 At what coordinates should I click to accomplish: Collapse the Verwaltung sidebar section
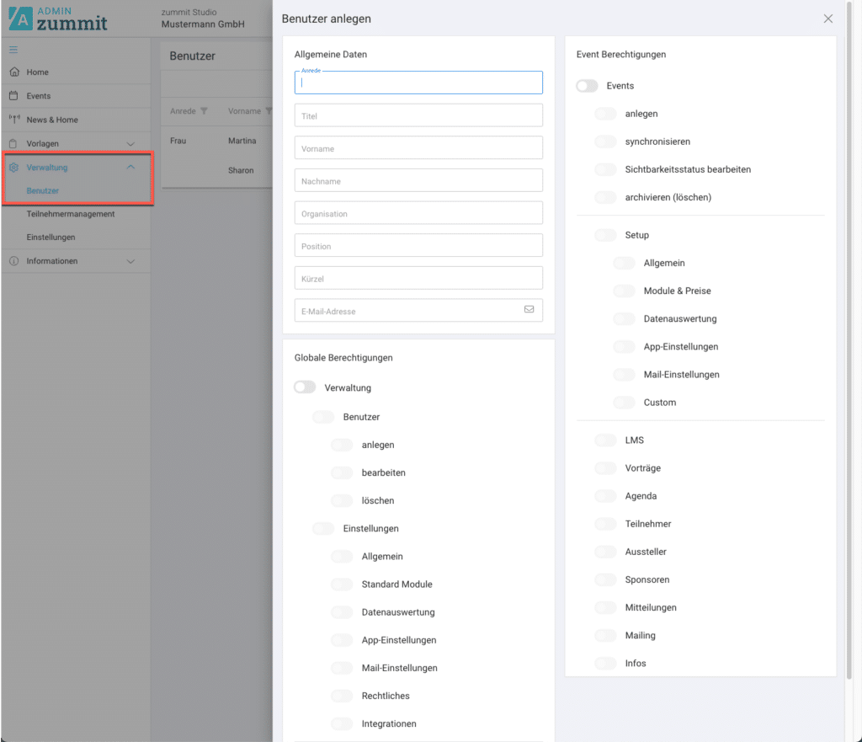[130, 168]
